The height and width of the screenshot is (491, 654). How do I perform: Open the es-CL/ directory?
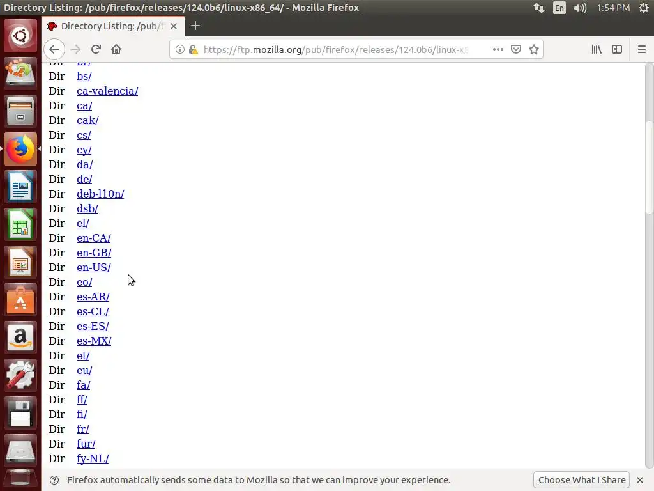[x=93, y=311]
